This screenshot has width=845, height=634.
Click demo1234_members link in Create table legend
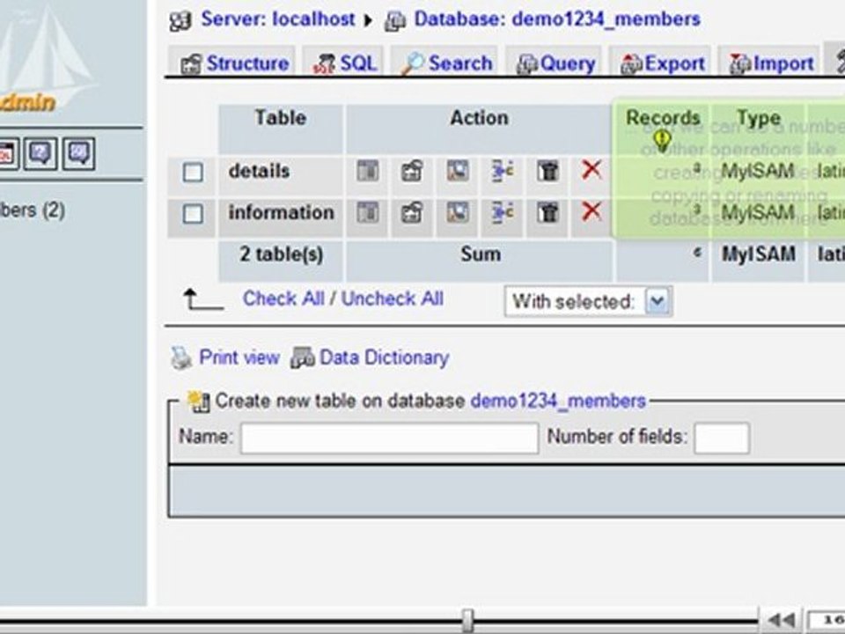[x=558, y=402]
